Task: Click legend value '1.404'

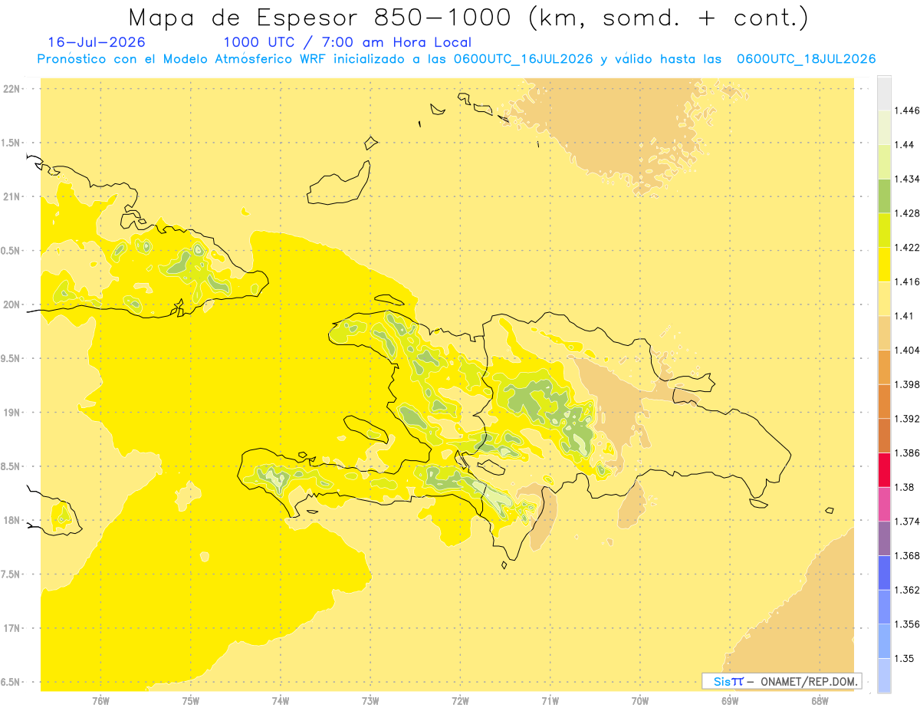Action: [907, 351]
